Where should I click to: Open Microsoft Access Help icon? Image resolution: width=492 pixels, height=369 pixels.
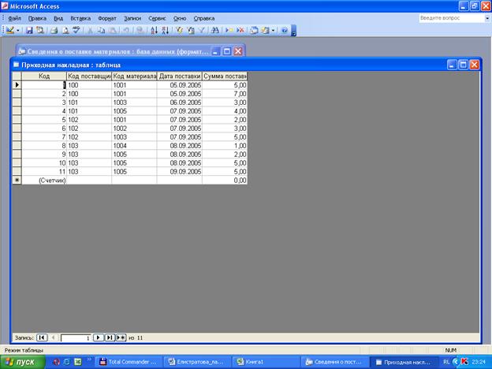285,31
